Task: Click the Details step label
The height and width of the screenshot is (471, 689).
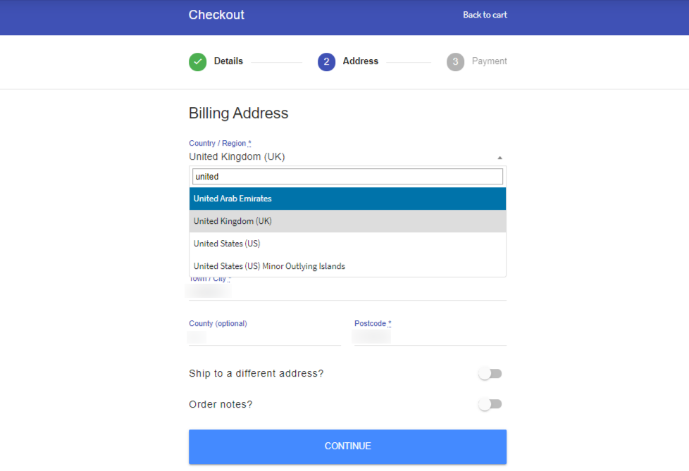Action: [x=229, y=61]
